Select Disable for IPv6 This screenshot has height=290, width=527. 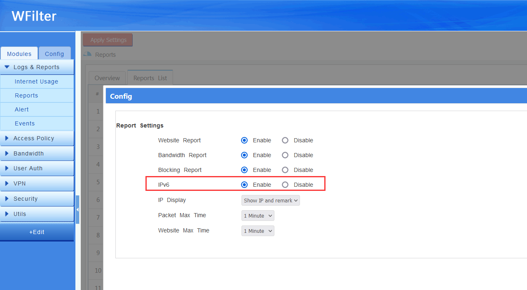point(285,185)
